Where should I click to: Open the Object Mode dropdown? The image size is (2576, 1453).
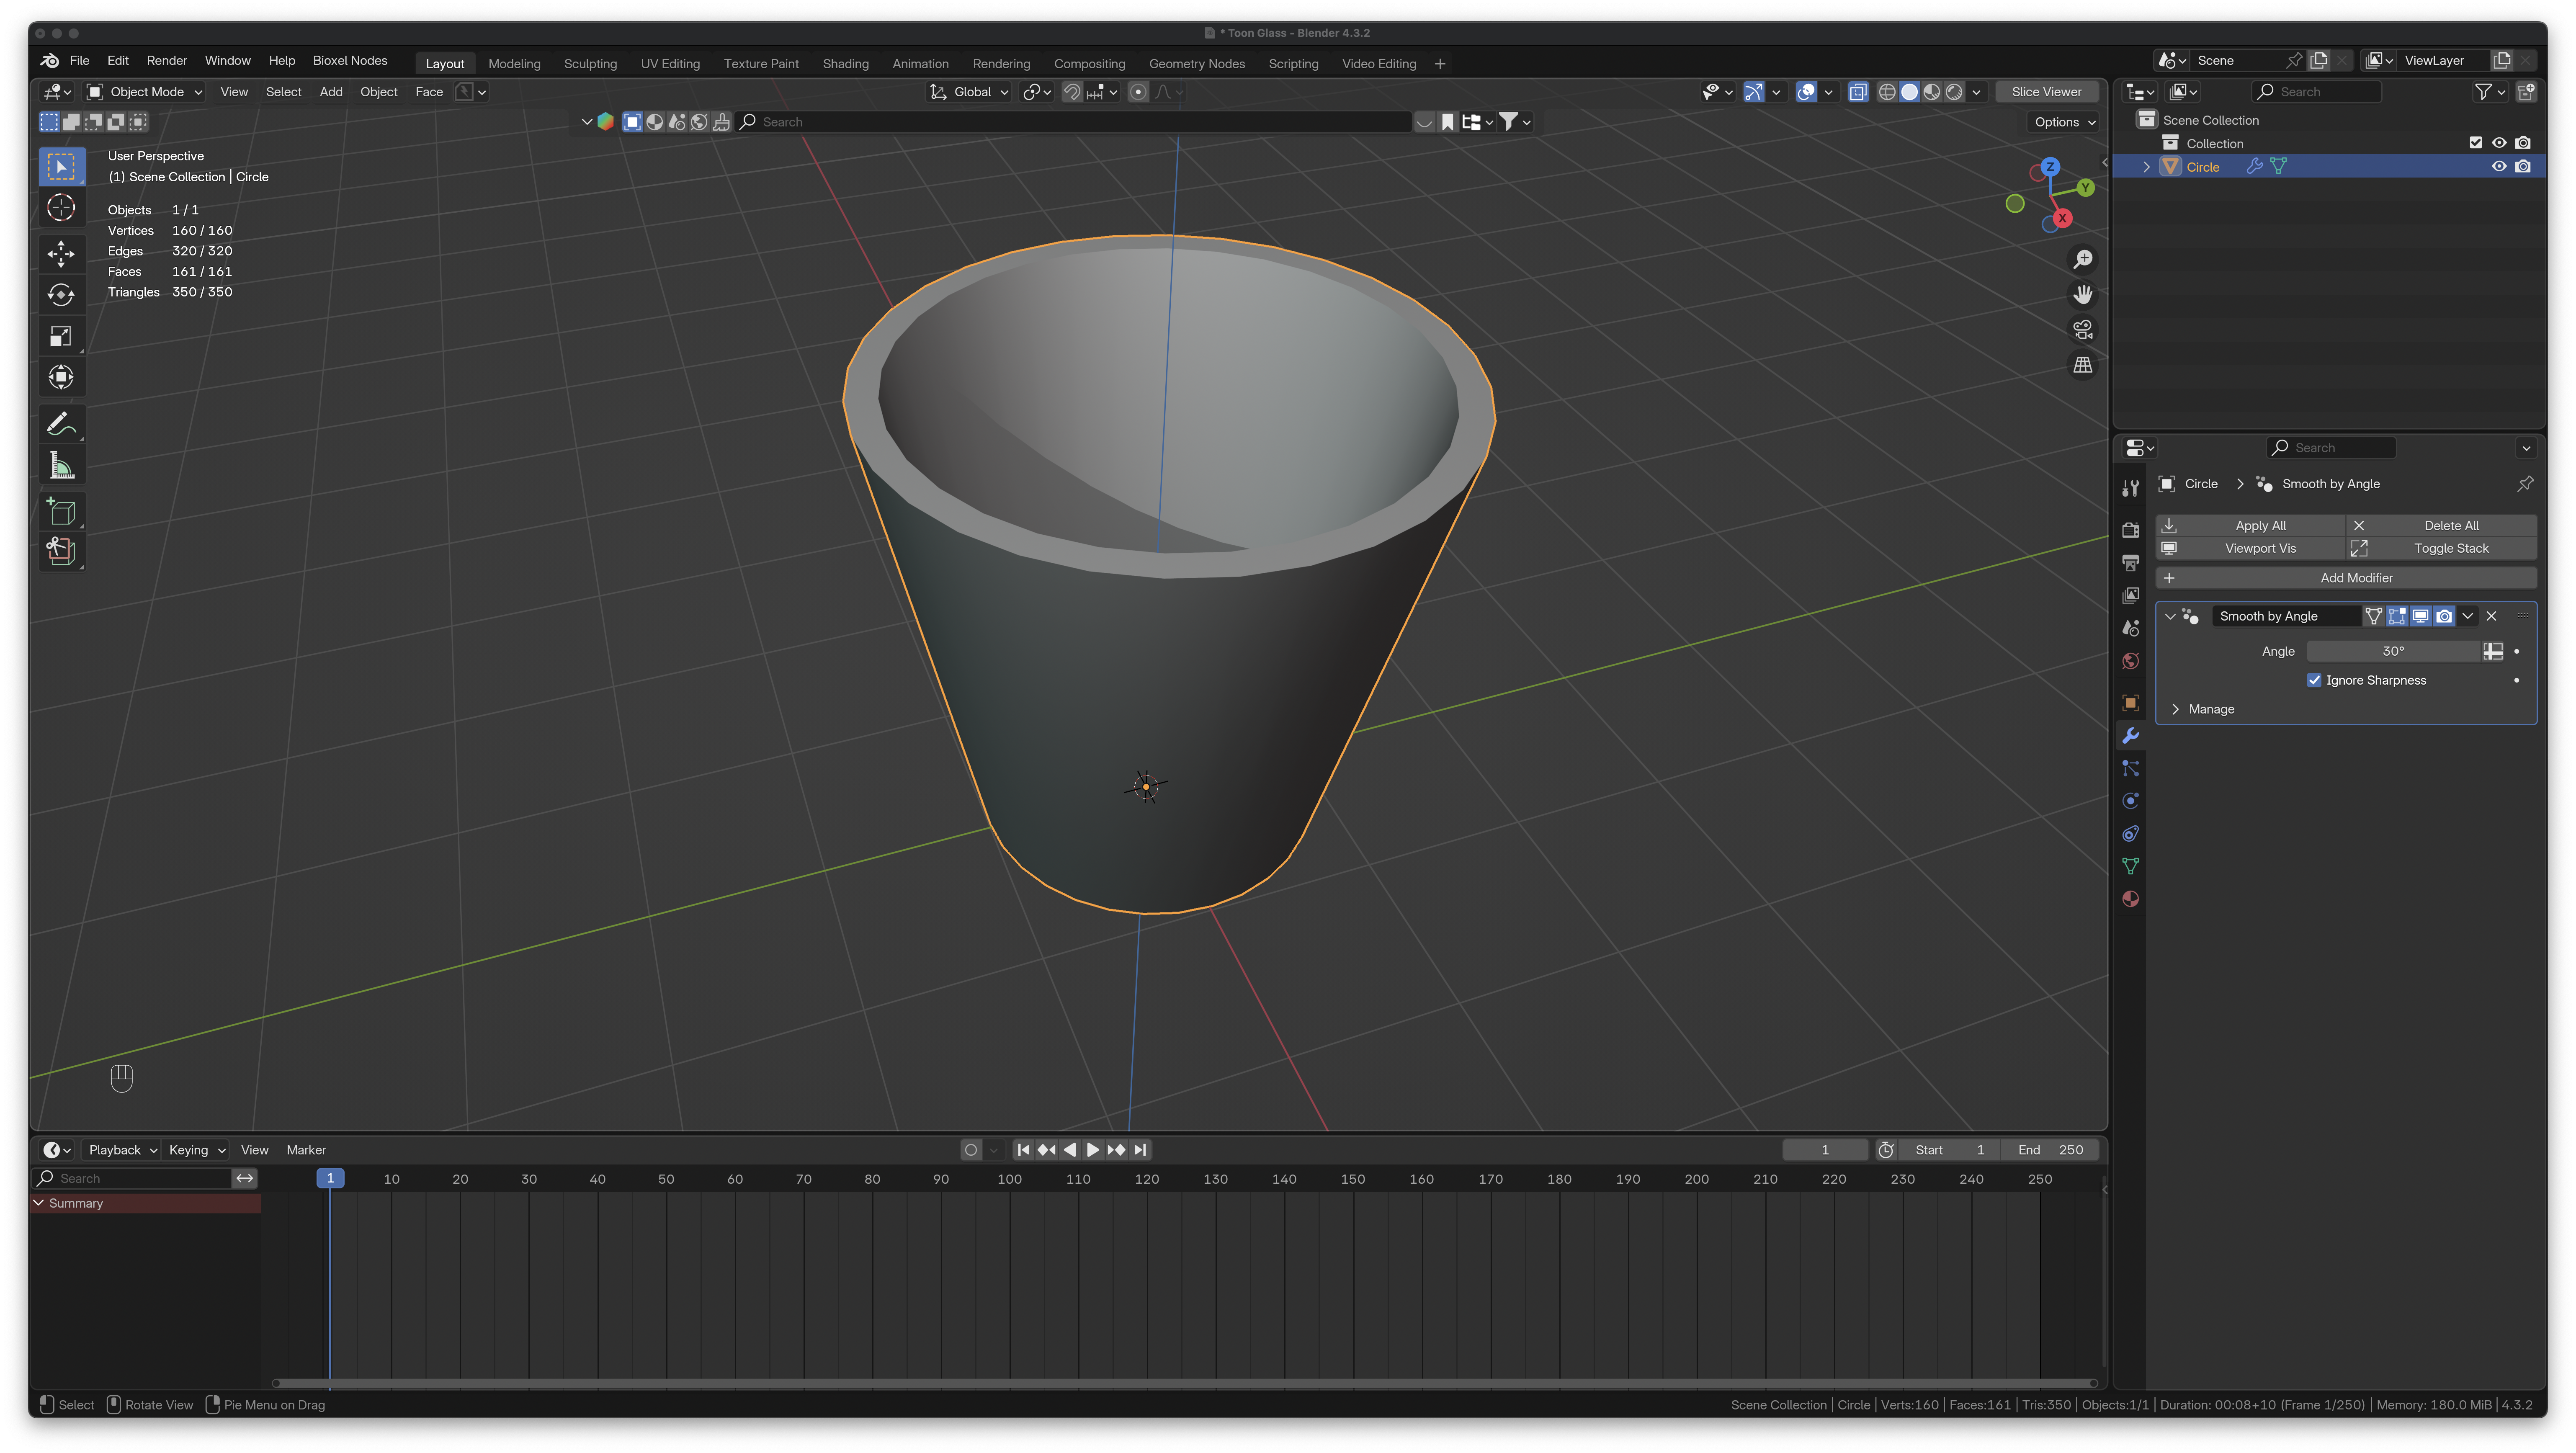coord(145,92)
